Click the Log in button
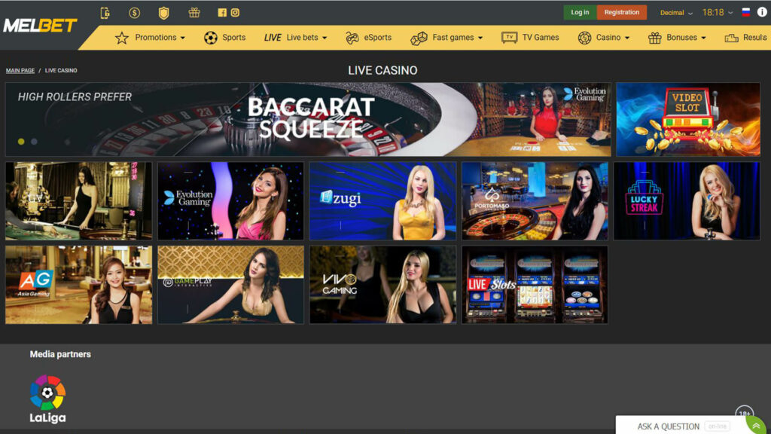Image resolution: width=771 pixels, height=434 pixels. click(580, 12)
